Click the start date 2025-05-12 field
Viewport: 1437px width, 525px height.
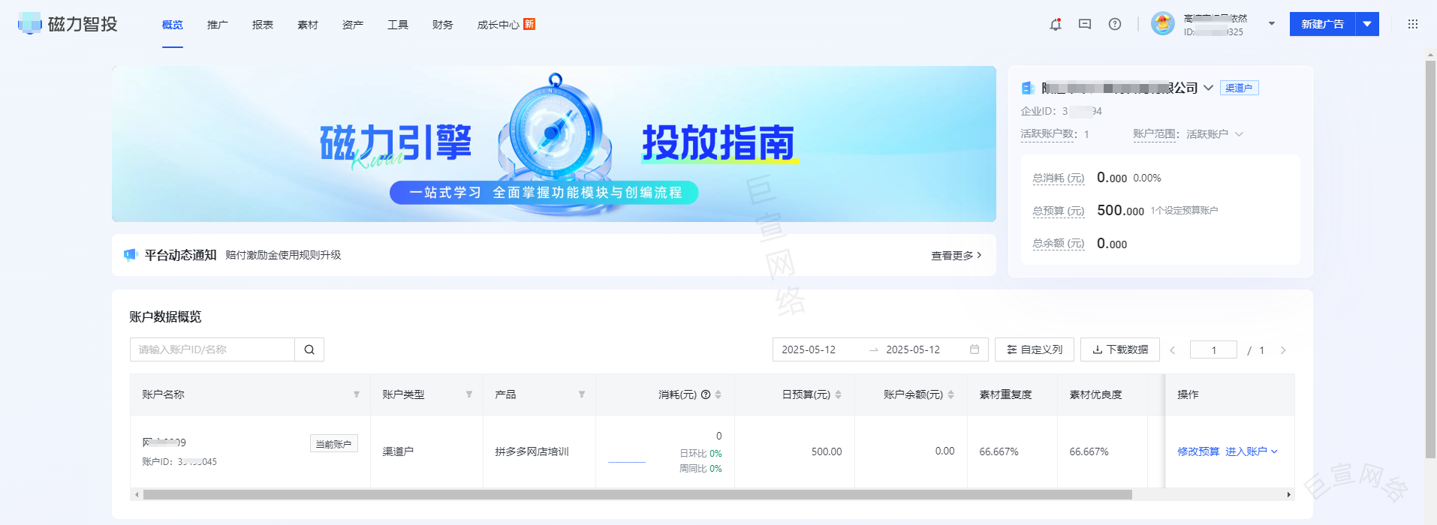pyautogui.click(x=809, y=349)
